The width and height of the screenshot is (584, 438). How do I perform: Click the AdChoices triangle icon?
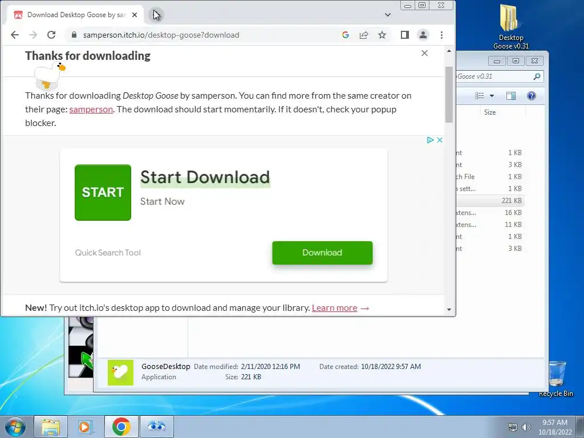click(x=430, y=140)
